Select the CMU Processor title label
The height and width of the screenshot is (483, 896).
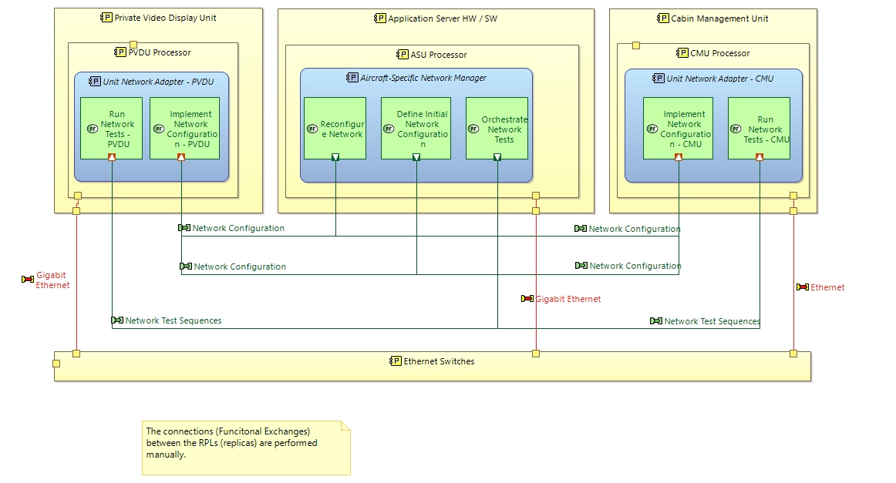[x=720, y=53]
